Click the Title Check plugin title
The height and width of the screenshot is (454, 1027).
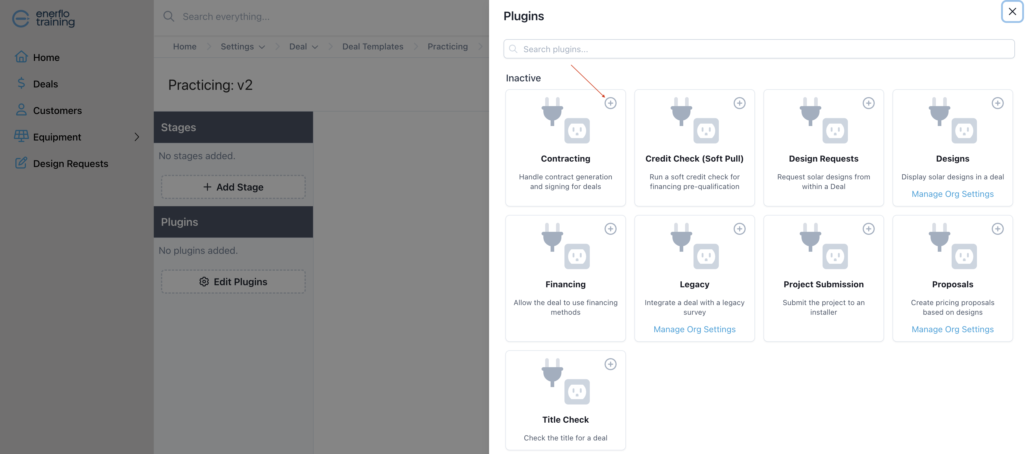565,420
